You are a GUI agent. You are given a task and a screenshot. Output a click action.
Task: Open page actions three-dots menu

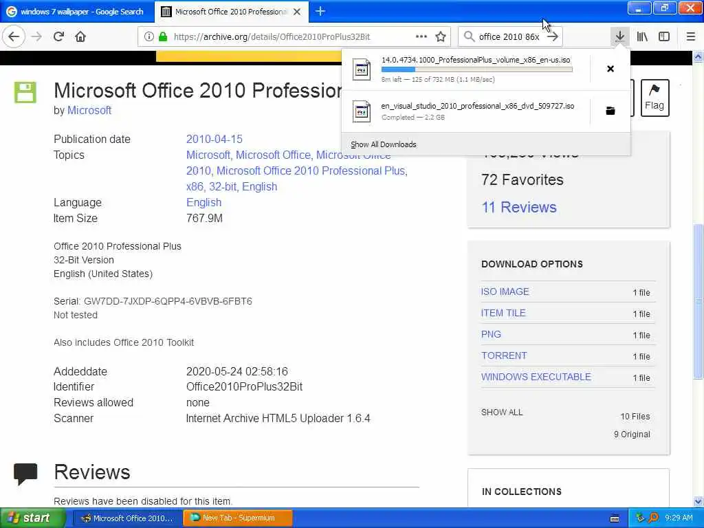point(421,36)
